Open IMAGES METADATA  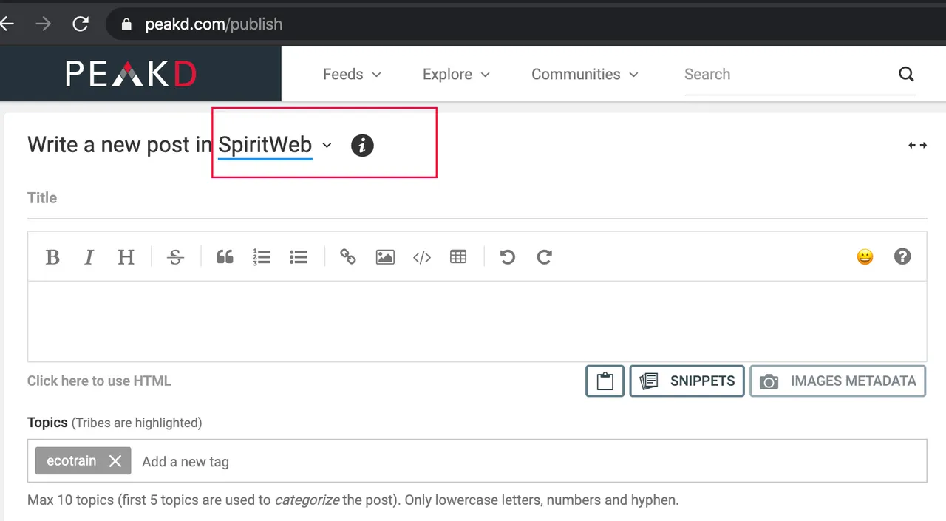(838, 381)
